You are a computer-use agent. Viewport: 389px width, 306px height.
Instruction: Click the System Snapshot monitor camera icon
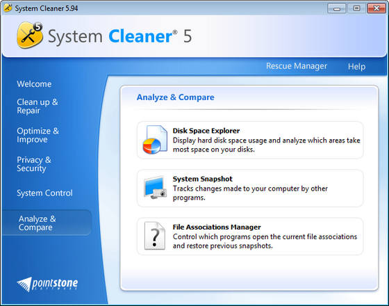(156, 188)
